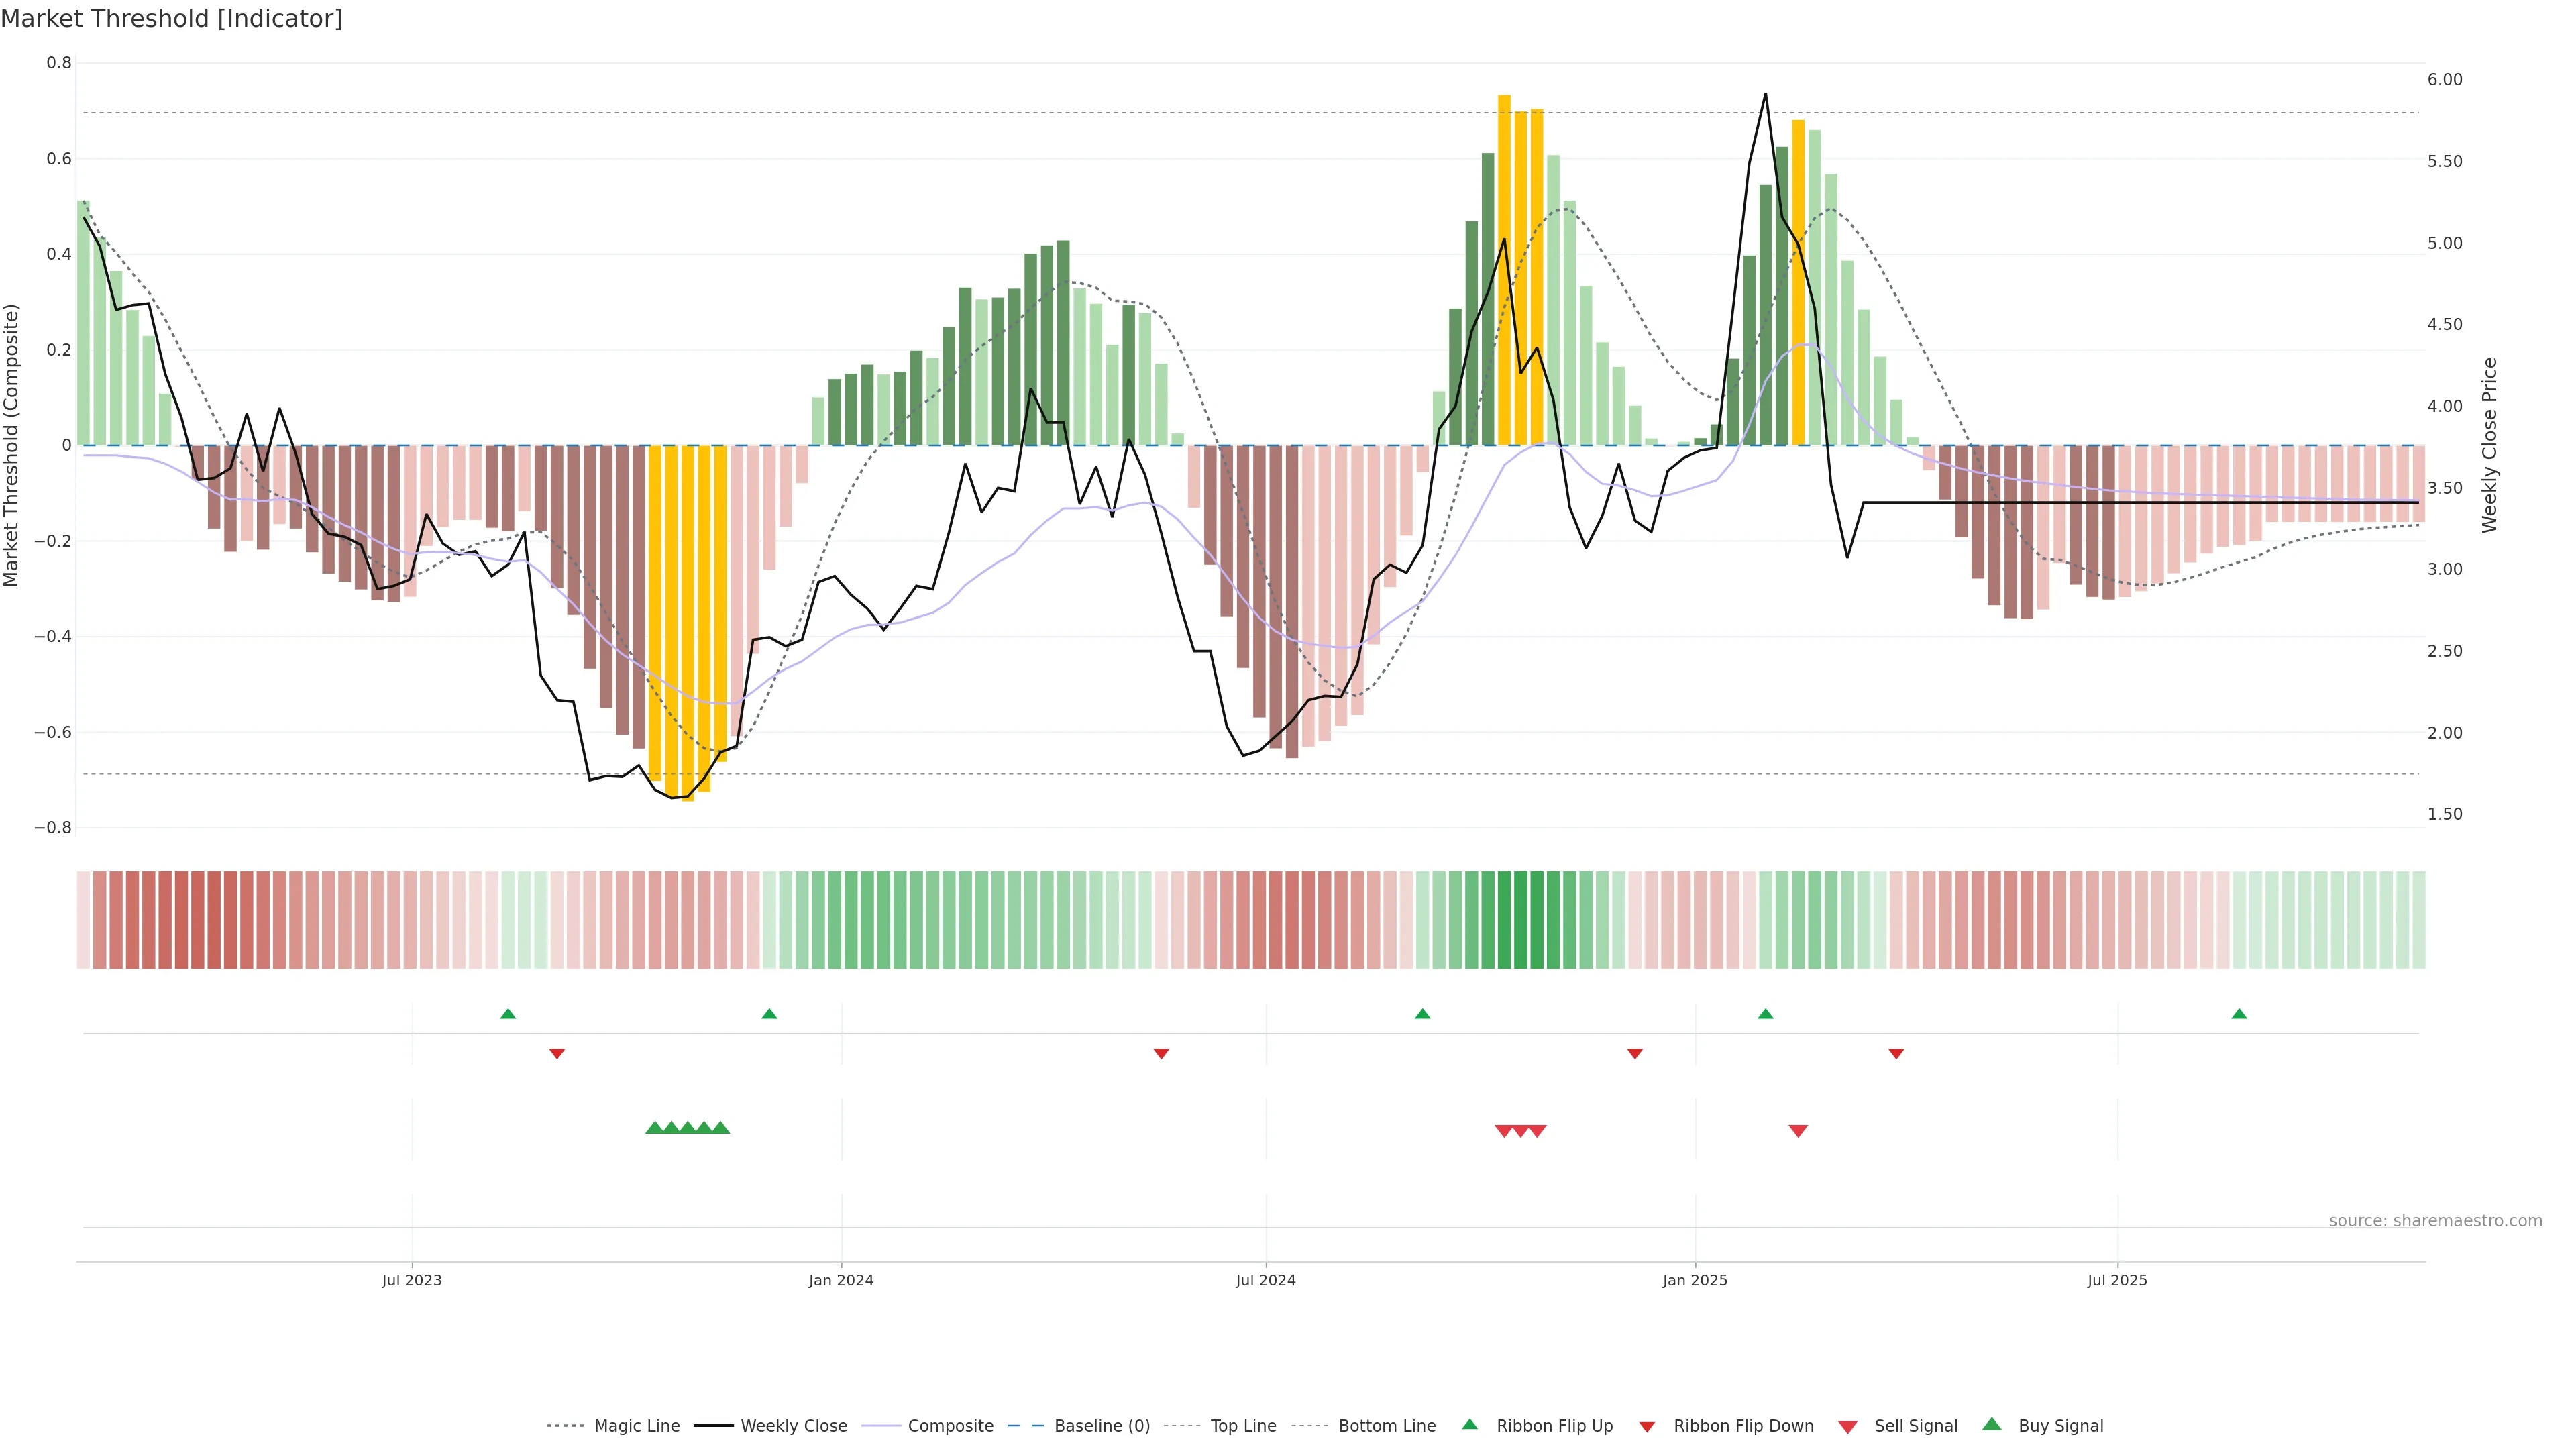Click the Ribbon Flip Up legend triangle
This screenshot has width=2576, height=1449.
[1469, 1424]
